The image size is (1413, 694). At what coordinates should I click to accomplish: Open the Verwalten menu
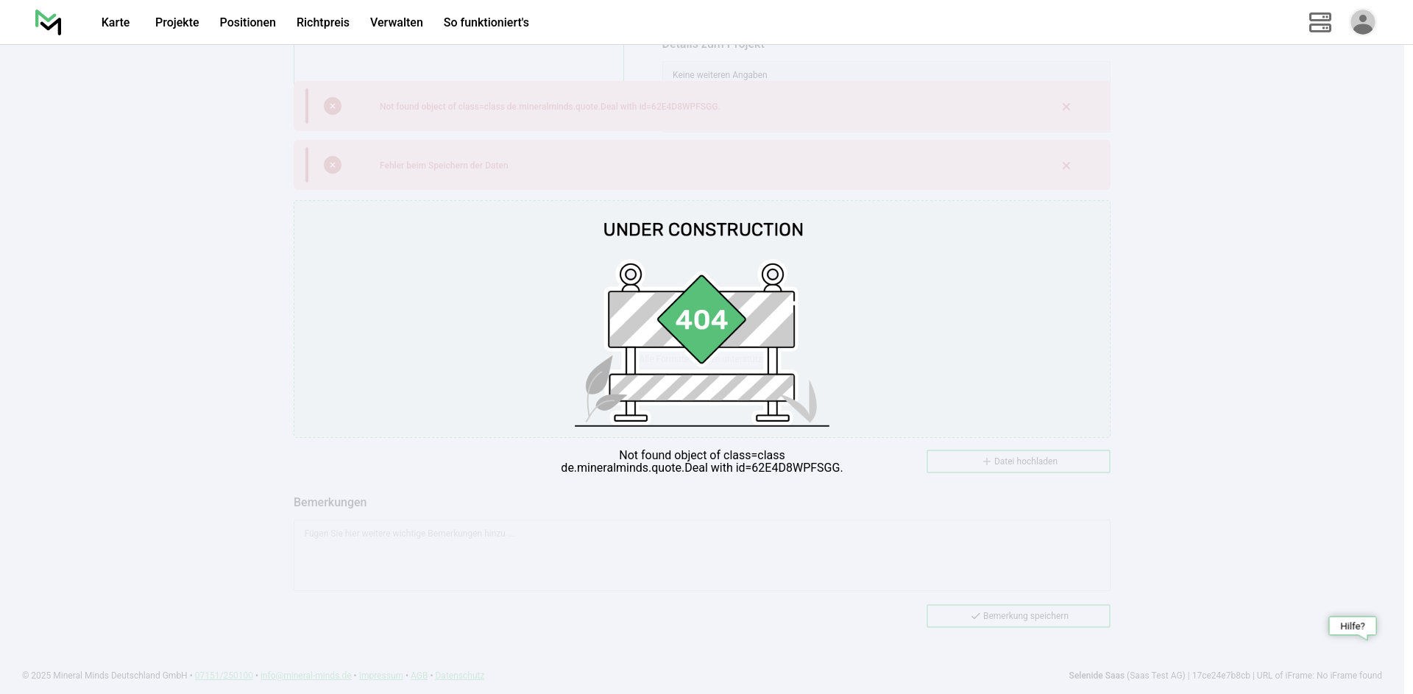(396, 23)
